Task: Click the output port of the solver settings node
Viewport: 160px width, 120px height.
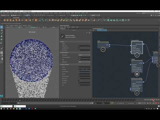Action: coord(143,82)
